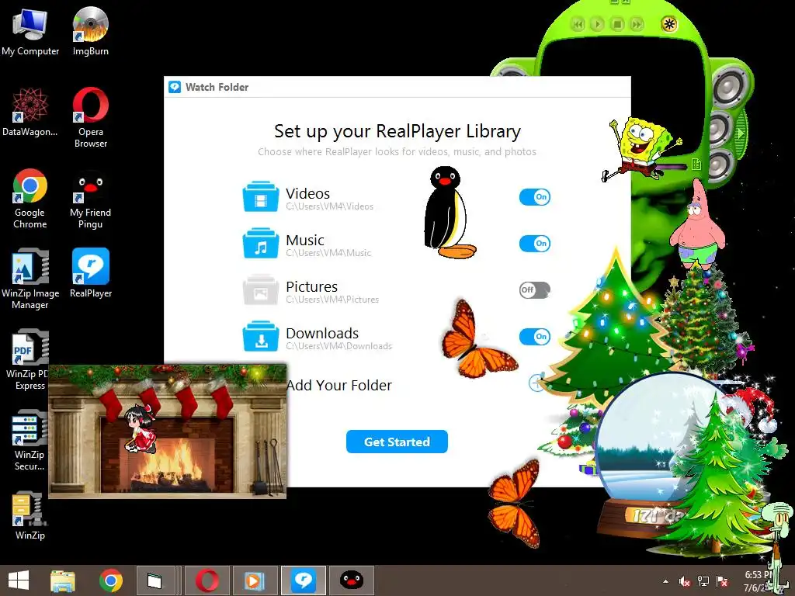Click the green arrow on the player's side
This screenshot has height=596, width=795.
coord(741,133)
